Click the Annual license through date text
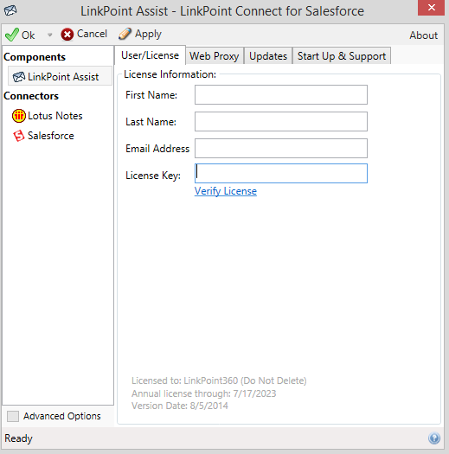 coord(203,393)
